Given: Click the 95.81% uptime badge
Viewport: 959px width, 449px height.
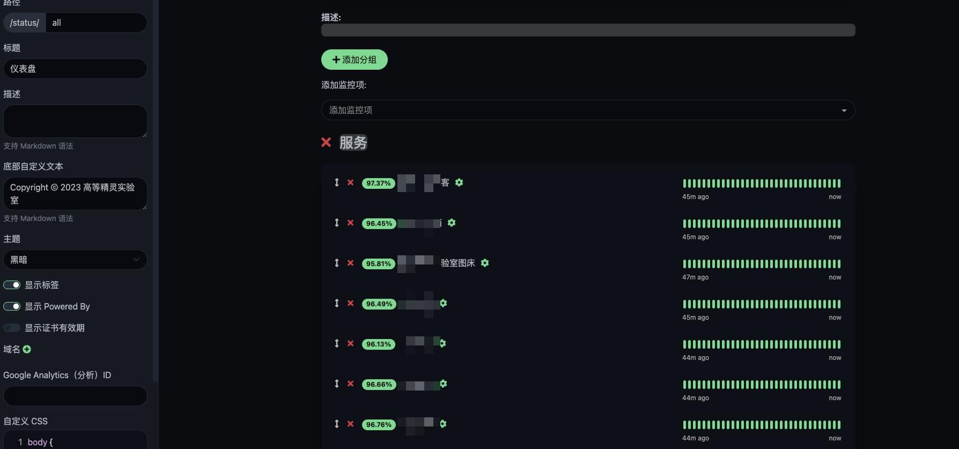Looking at the screenshot, I should pos(378,264).
